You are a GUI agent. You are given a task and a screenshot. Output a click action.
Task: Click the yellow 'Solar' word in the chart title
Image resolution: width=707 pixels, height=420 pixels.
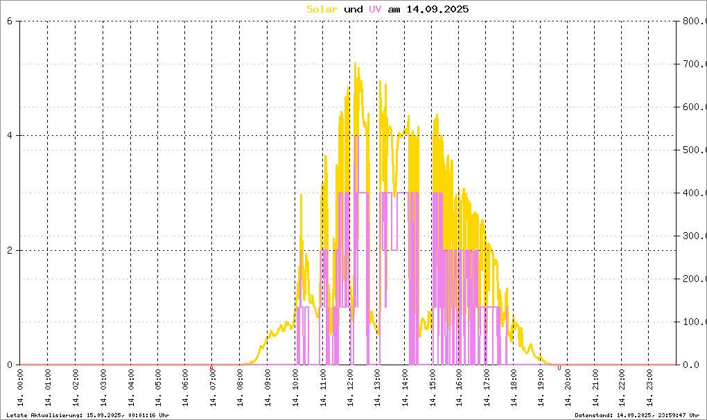322,9
